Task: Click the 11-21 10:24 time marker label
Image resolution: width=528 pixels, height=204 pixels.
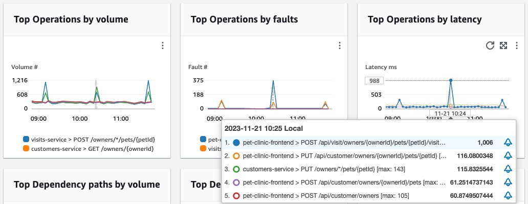Action: click(x=450, y=114)
